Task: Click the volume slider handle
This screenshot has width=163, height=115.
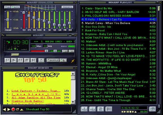Action: tap(47, 51)
